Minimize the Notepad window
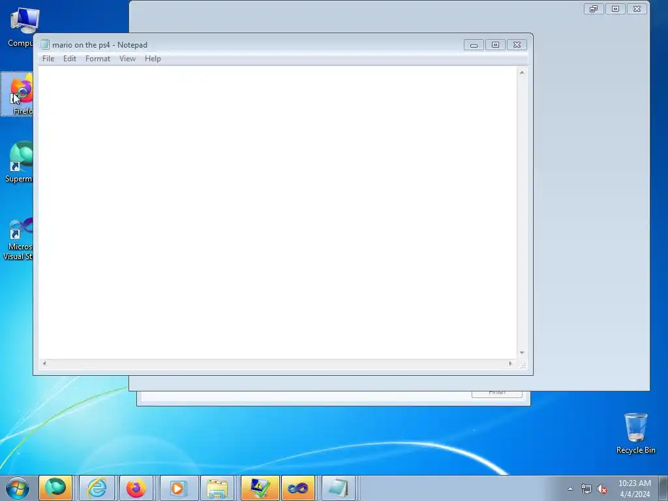Viewport: 668px width, 501px height. 474,45
